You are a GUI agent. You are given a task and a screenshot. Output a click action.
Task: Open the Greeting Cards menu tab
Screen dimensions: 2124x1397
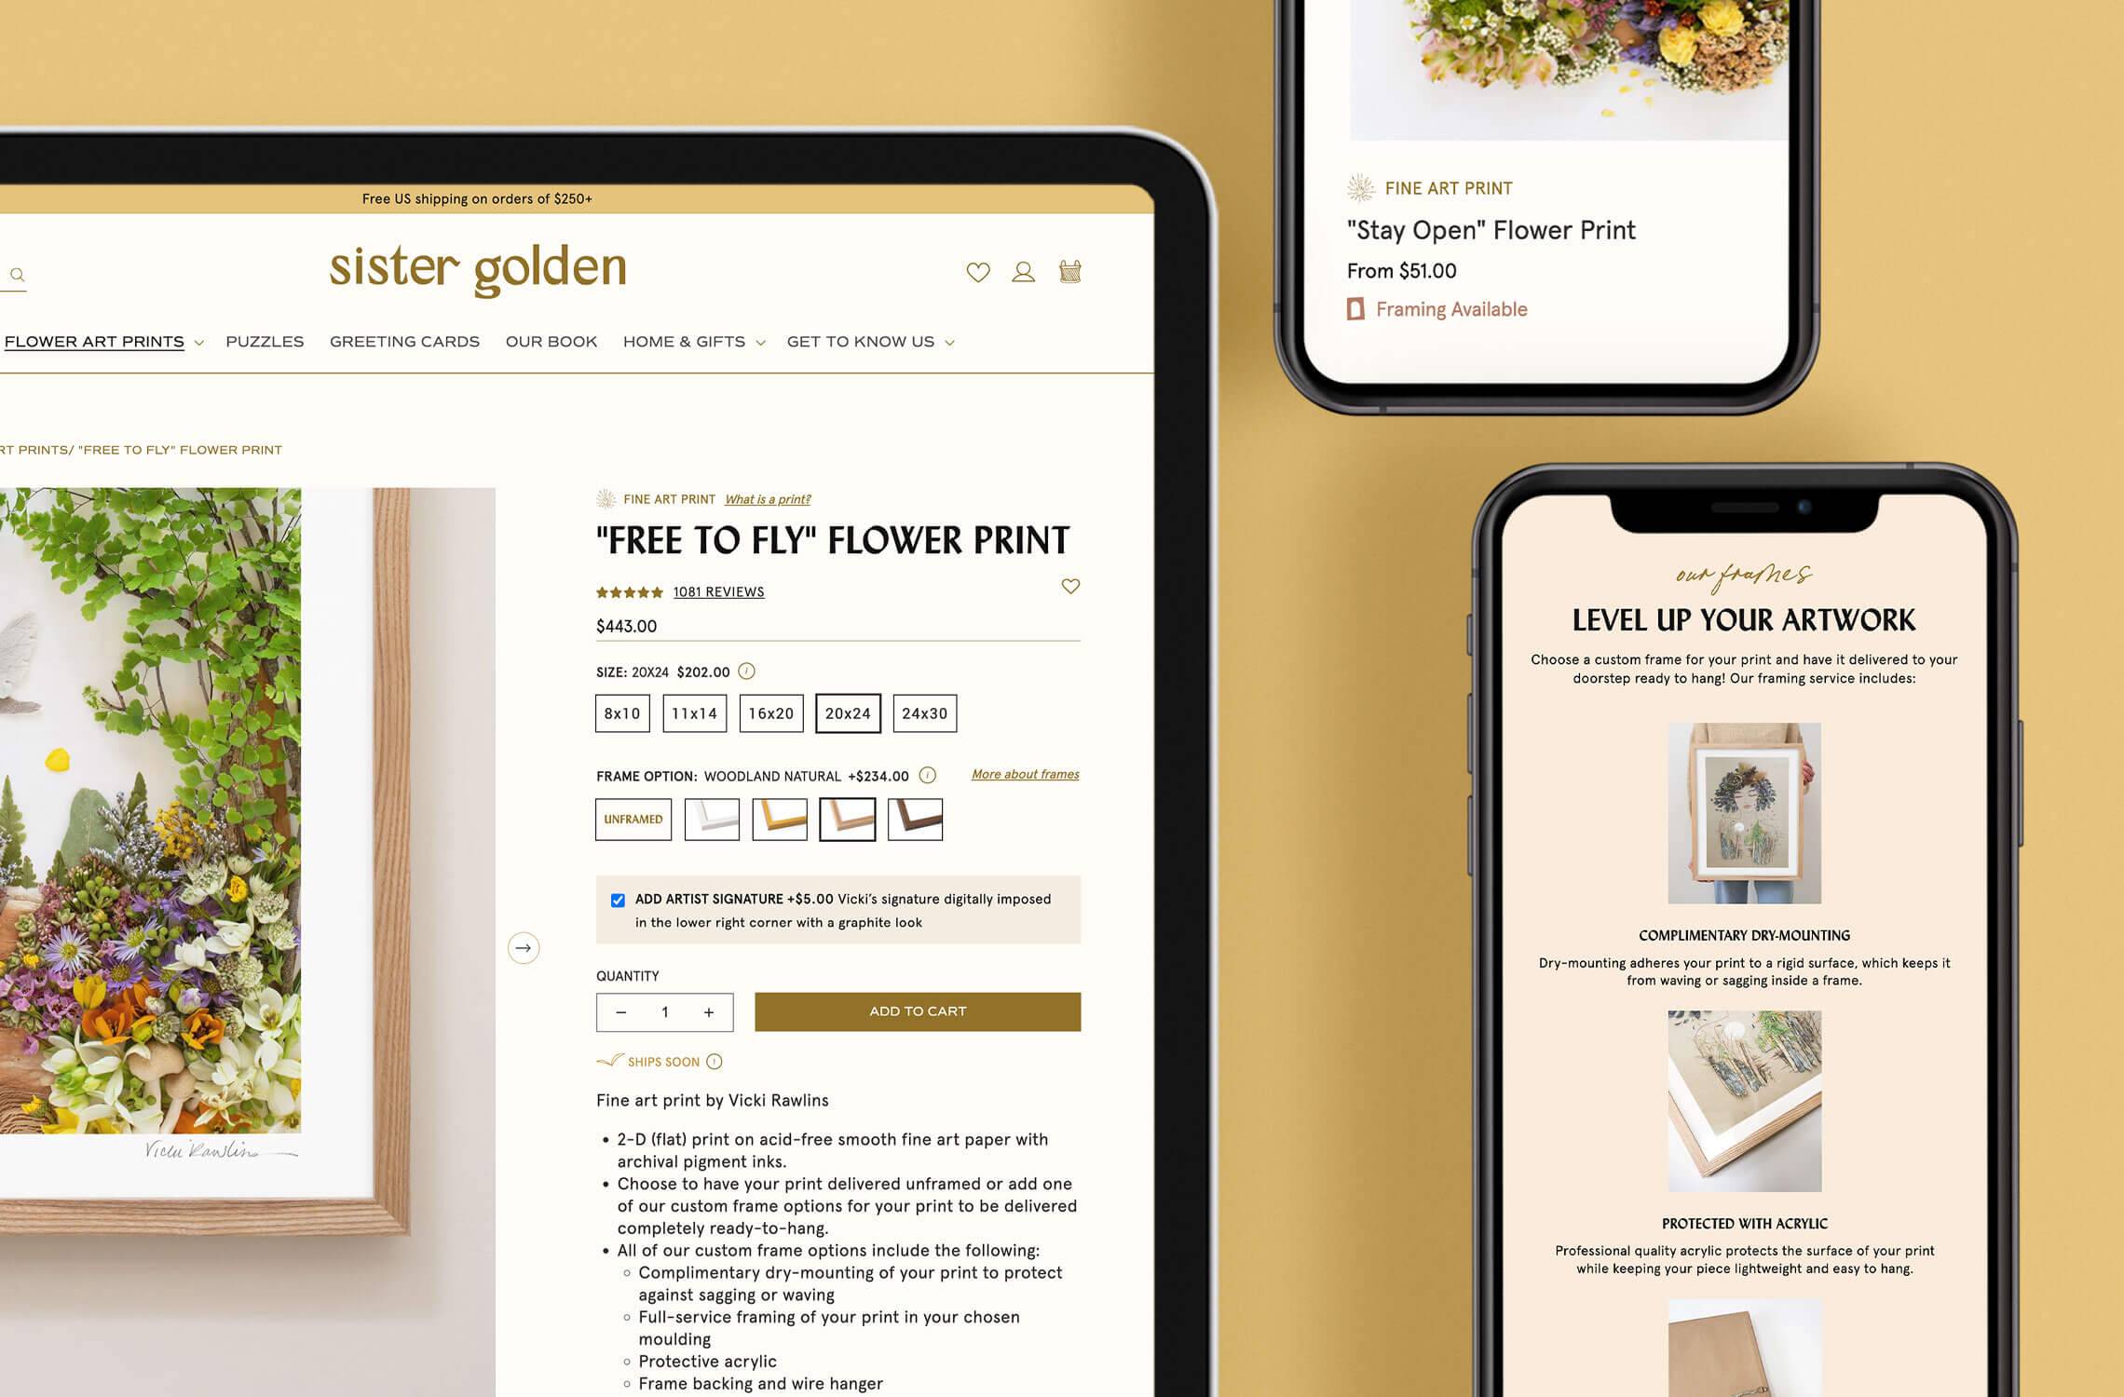pos(404,342)
